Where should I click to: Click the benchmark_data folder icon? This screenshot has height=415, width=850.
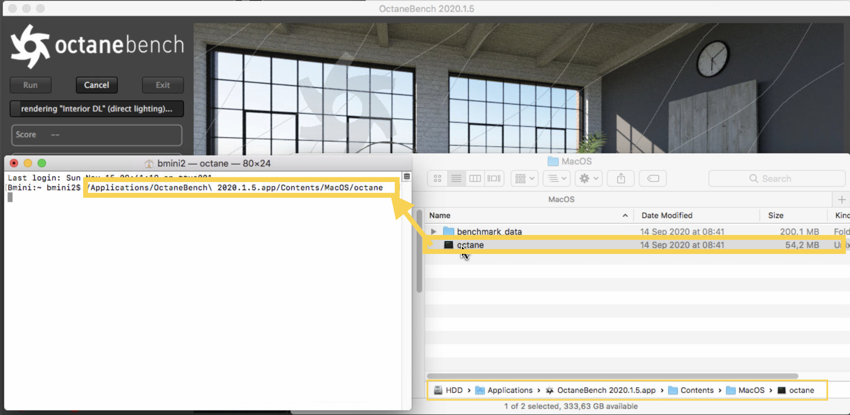pos(449,232)
